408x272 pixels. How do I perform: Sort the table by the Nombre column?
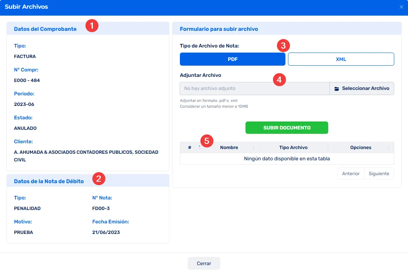[x=229, y=148]
